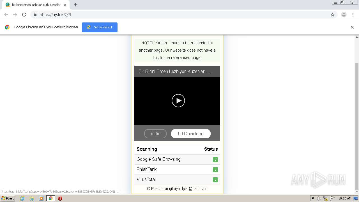Click the 'PhishTank' row text

(146, 169)
